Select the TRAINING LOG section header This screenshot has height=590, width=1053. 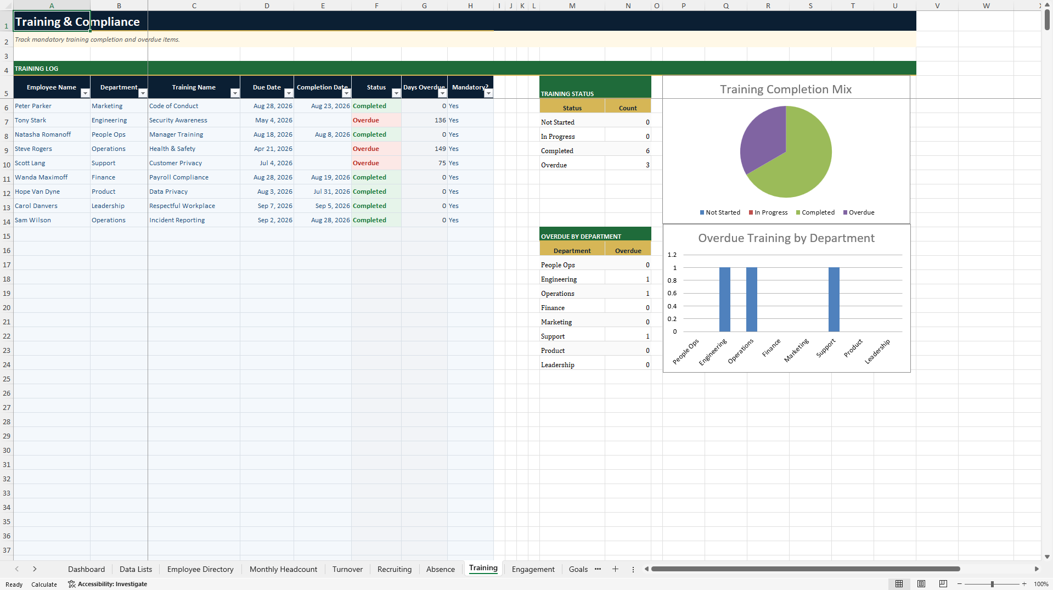pos(36,69)
